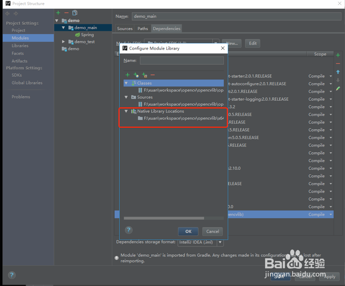Click the Edit SDK button

(253, 44)
